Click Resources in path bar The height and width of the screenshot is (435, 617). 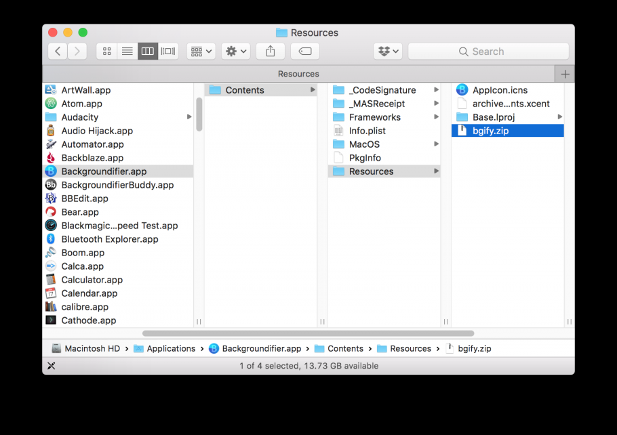click(404, 348)
